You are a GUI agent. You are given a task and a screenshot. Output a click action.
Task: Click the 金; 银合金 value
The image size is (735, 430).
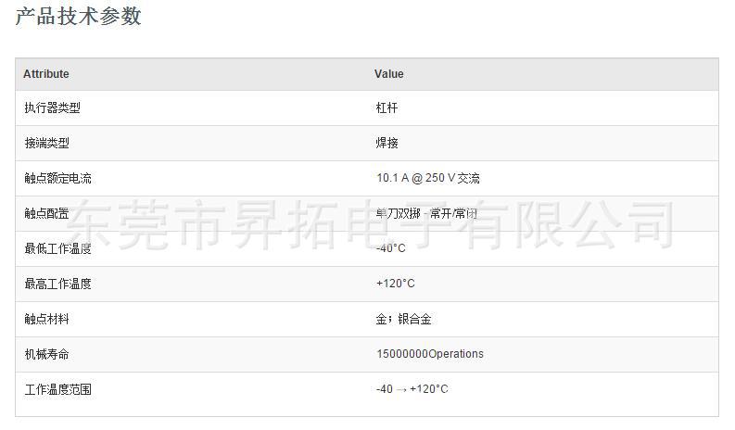tap(403, 319)
